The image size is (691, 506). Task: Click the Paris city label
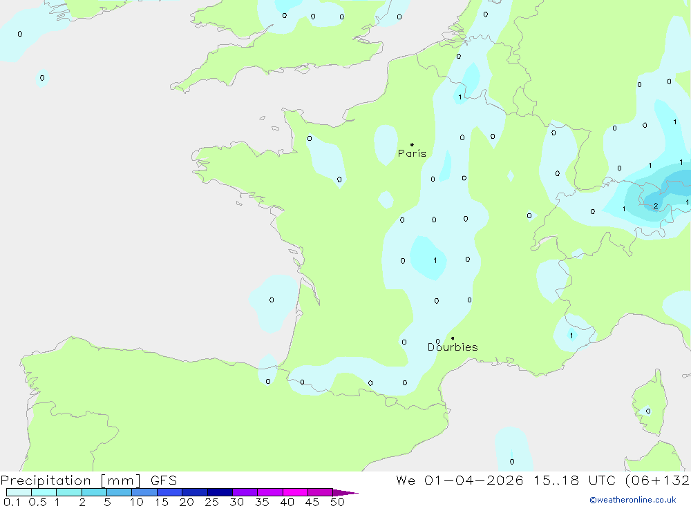tap(412, 153)
